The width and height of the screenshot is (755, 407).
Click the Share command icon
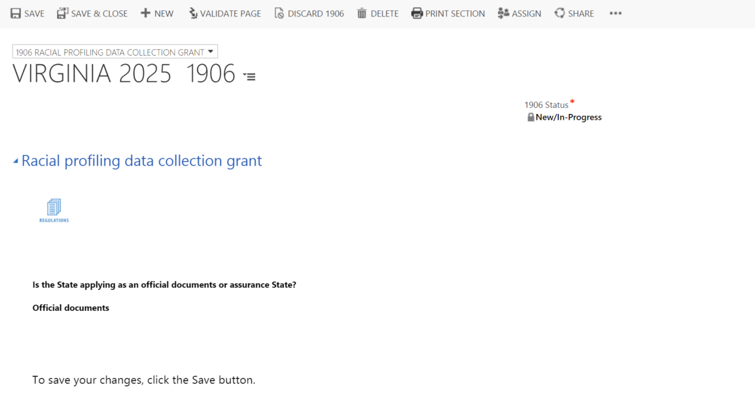tap(559, 13)
